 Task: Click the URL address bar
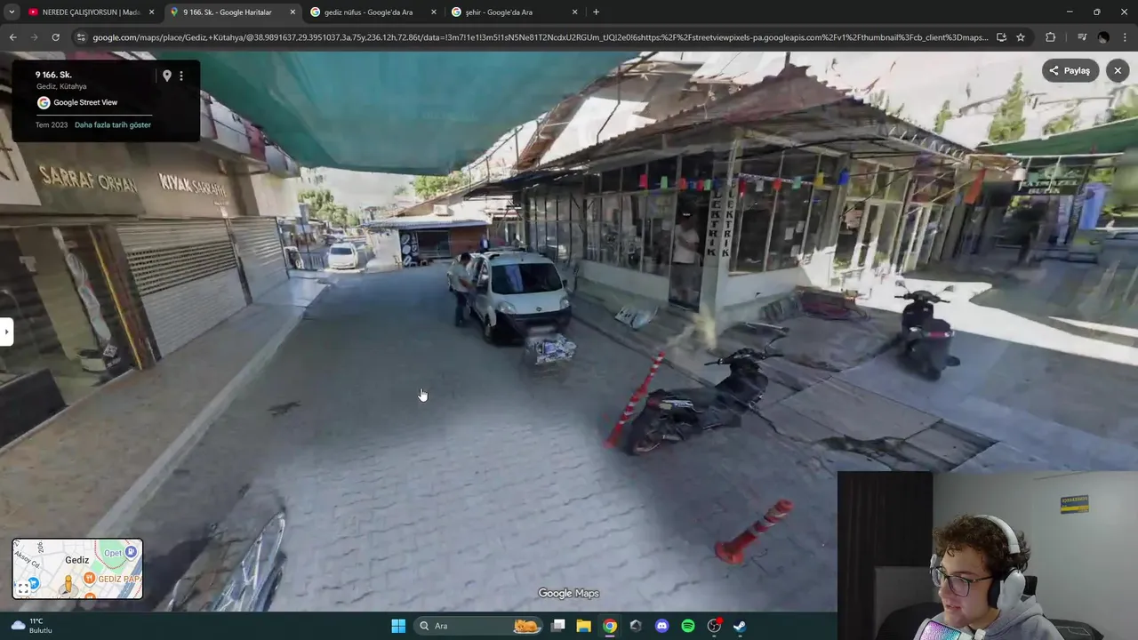click(x=540, y=37)
